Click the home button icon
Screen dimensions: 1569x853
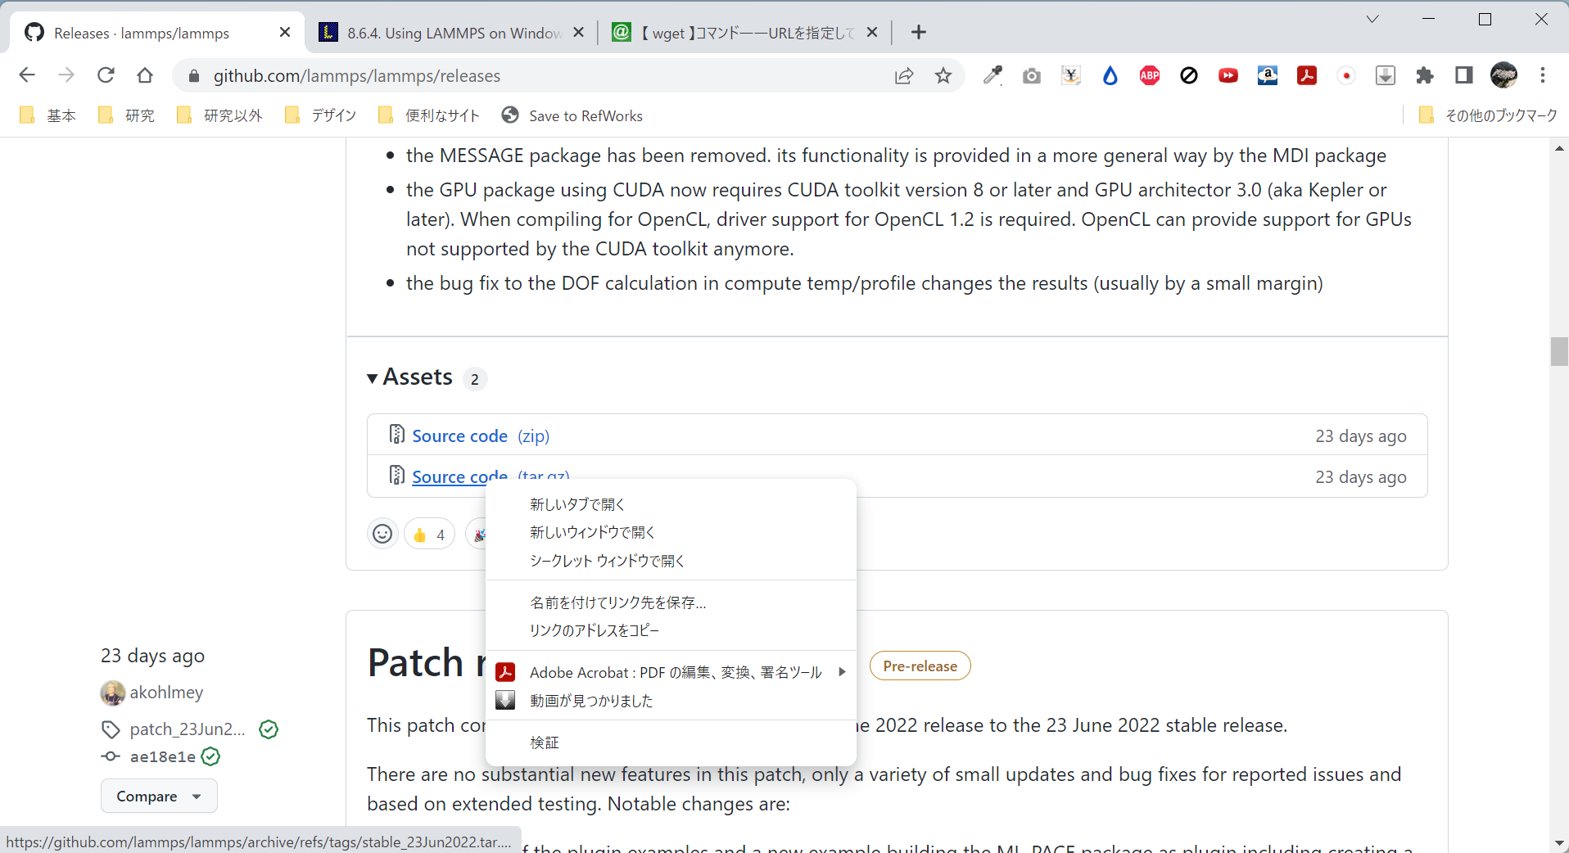pyautogui.click(x=145, y=75)
